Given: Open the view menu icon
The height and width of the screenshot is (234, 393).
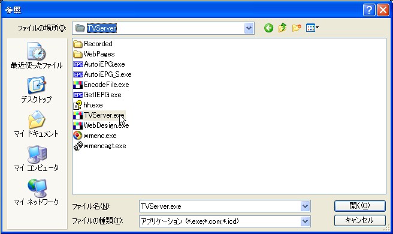Looking at the screenshot, I should pos(312,28).
